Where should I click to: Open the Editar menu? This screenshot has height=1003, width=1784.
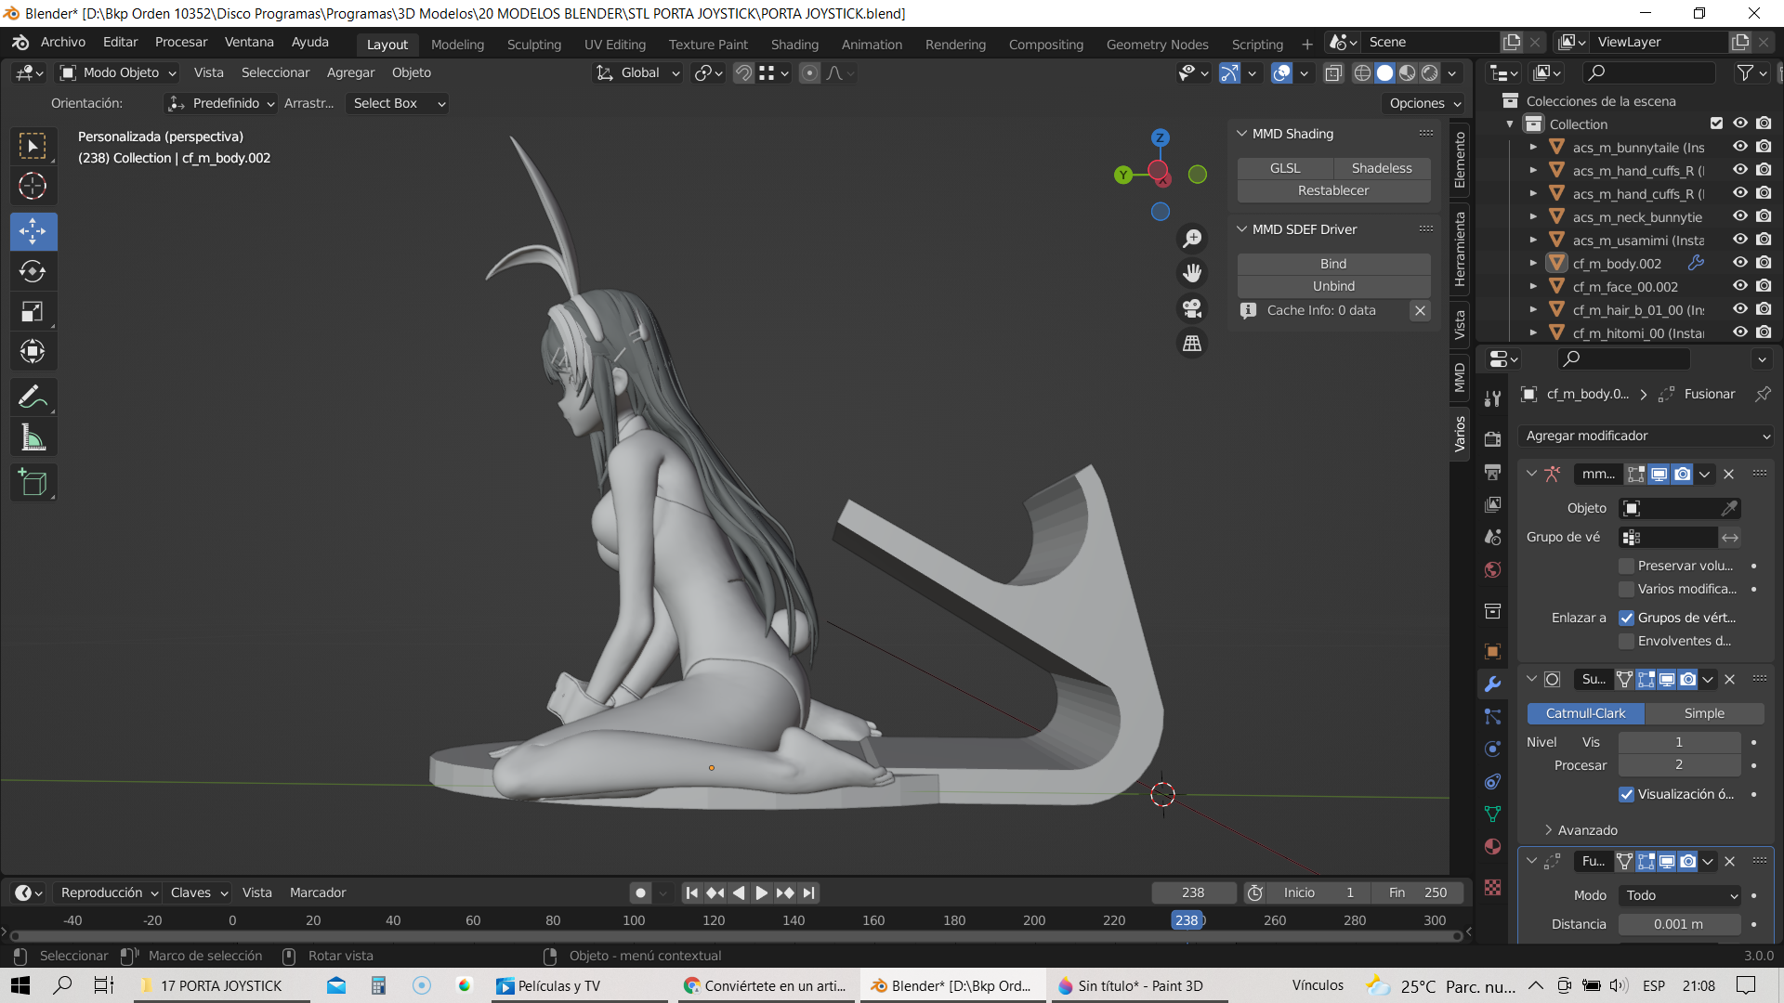[120, 42]
